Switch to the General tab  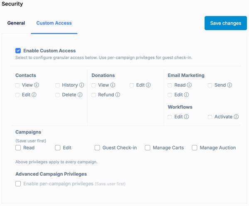16,23
